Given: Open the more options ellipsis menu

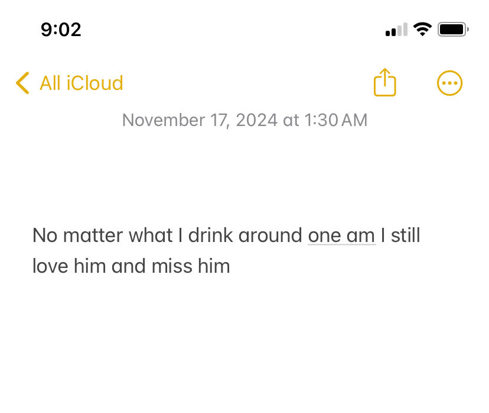Looking at the screenshot, I should [449, 83].
